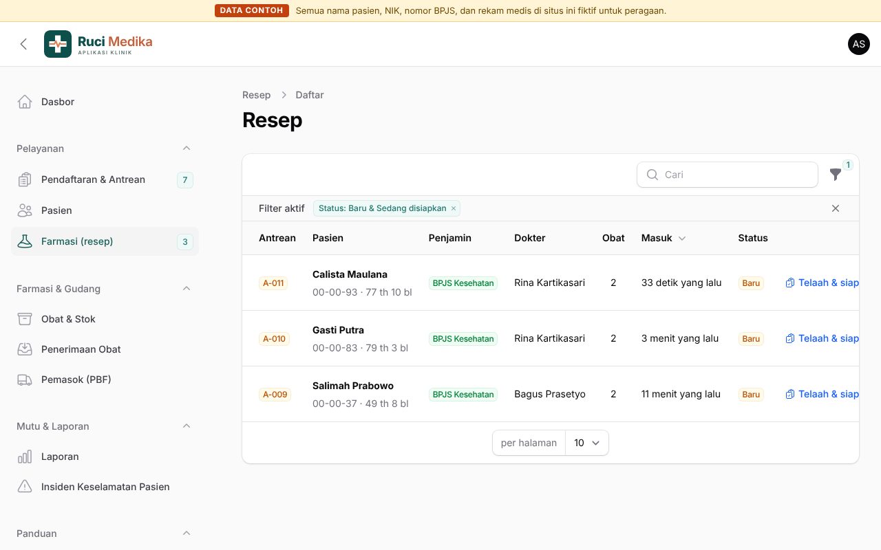The height and width of the screenshot is (550, 881).
Task: Open the Dasbor home icon
Action: 25,102
